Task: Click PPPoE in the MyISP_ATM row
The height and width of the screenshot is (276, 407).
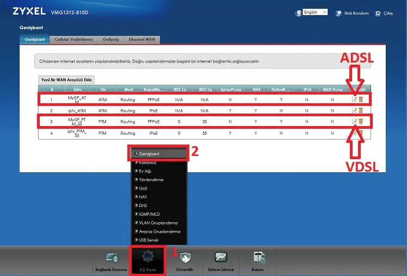Action: pyautogui.click(x=153, y=99)
